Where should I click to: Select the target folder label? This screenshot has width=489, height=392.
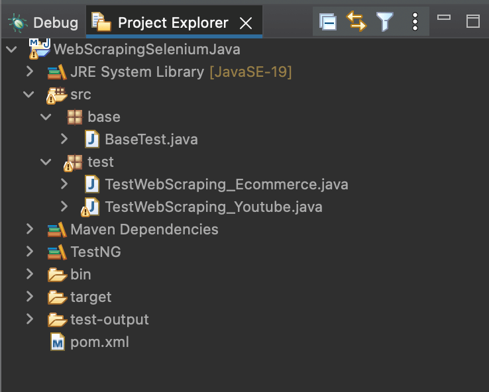click(x=91, y=297)
